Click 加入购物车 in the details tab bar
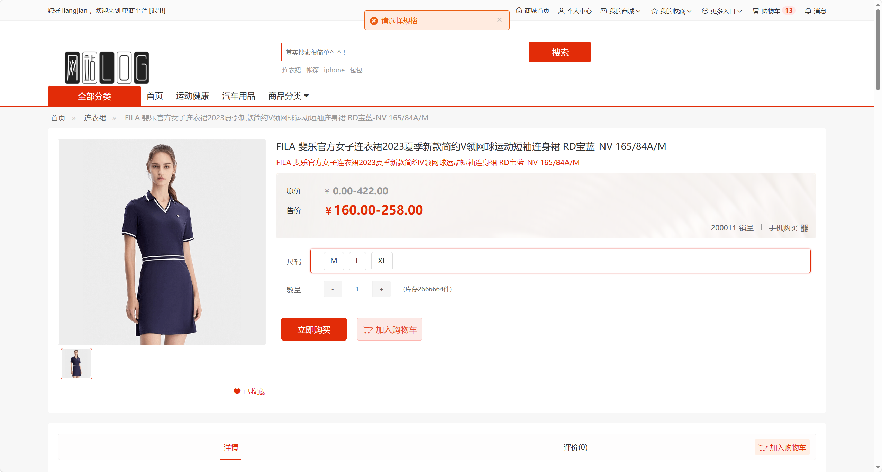This screenshot has height=472, width=882. pos(782,447)
